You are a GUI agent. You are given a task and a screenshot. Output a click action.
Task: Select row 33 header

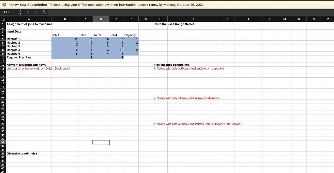click(3, 142)
